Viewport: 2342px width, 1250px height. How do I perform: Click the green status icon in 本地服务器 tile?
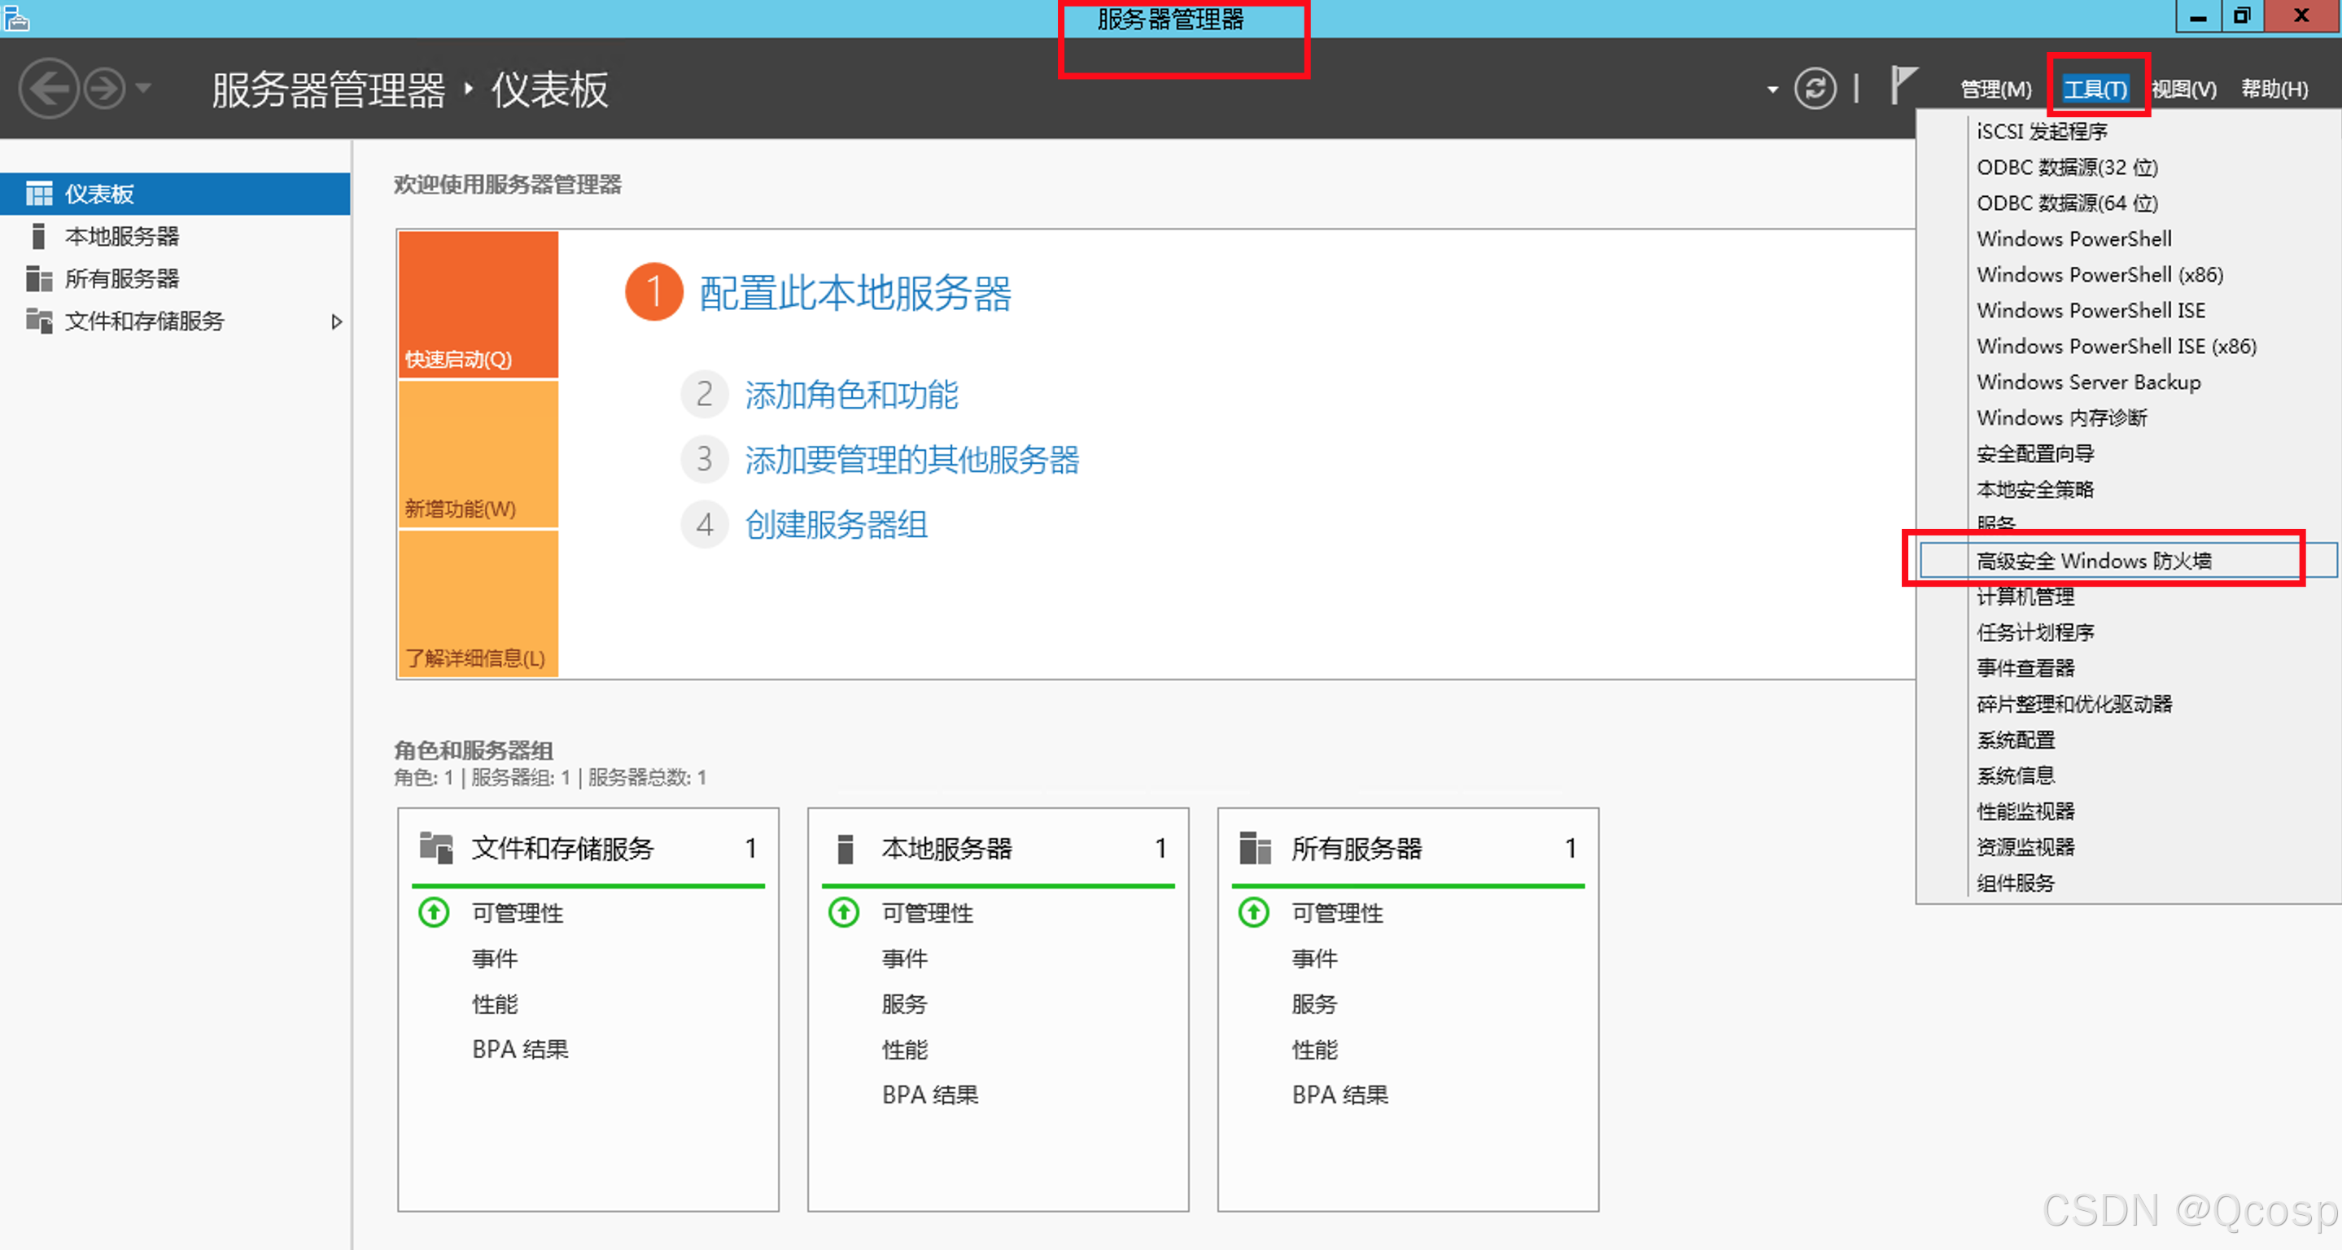click(x=844, y=911)
